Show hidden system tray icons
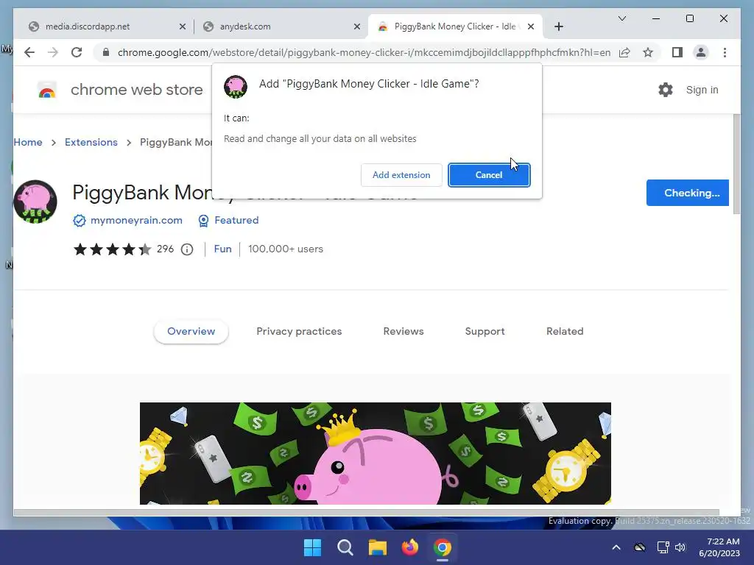The image size is (754, 565). coord(616,547)
